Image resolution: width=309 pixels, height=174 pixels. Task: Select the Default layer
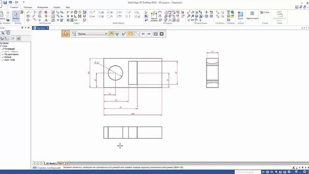point(8,57)
